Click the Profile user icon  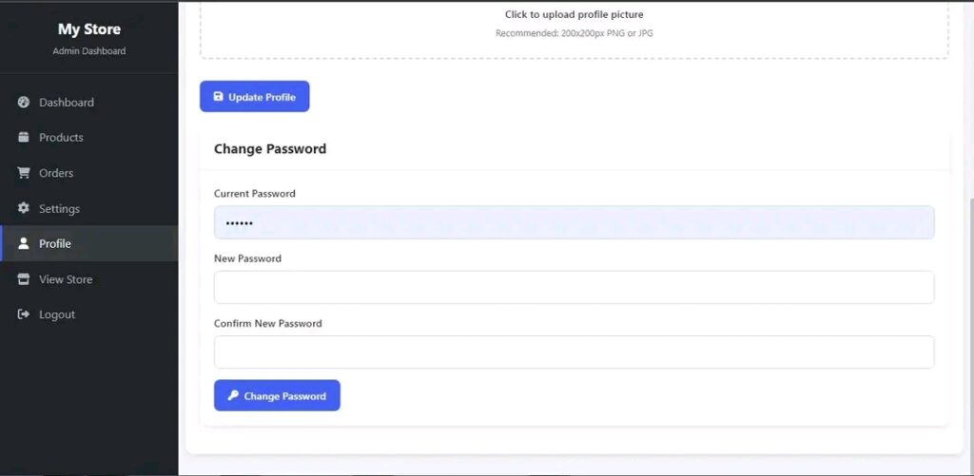(x=24, y=243)
